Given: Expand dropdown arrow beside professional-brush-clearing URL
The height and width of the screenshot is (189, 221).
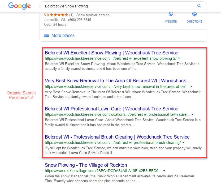Looking at the screenshot, I should (x=183, y=143).
